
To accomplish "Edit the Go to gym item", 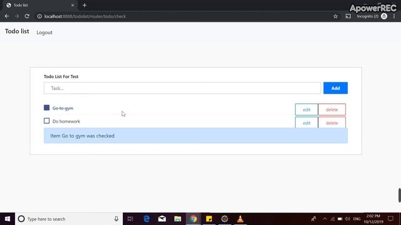I will point(306,109).
